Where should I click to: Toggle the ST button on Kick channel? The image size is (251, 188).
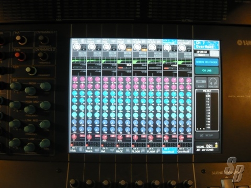click(82, 136)
